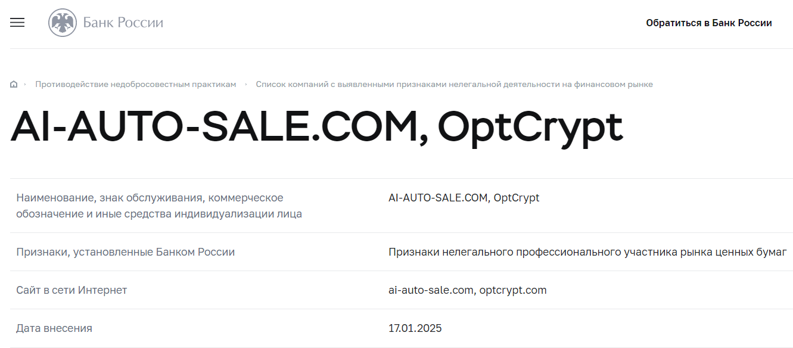Click the date value «17.01.2025»

[415, 328]
